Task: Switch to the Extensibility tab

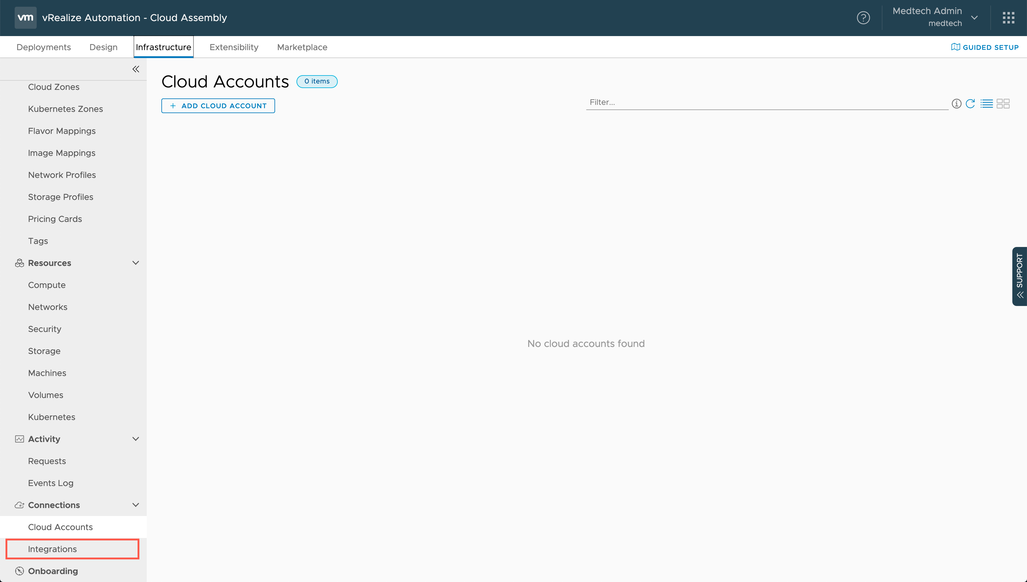Action: pyautogui.click(x=234, y=47)
